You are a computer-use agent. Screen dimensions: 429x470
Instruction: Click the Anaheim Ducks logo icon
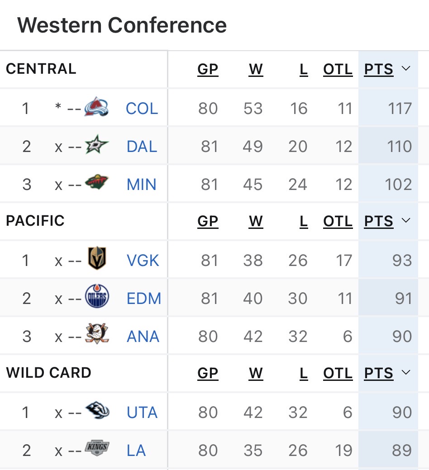click(x=97, y=336)
